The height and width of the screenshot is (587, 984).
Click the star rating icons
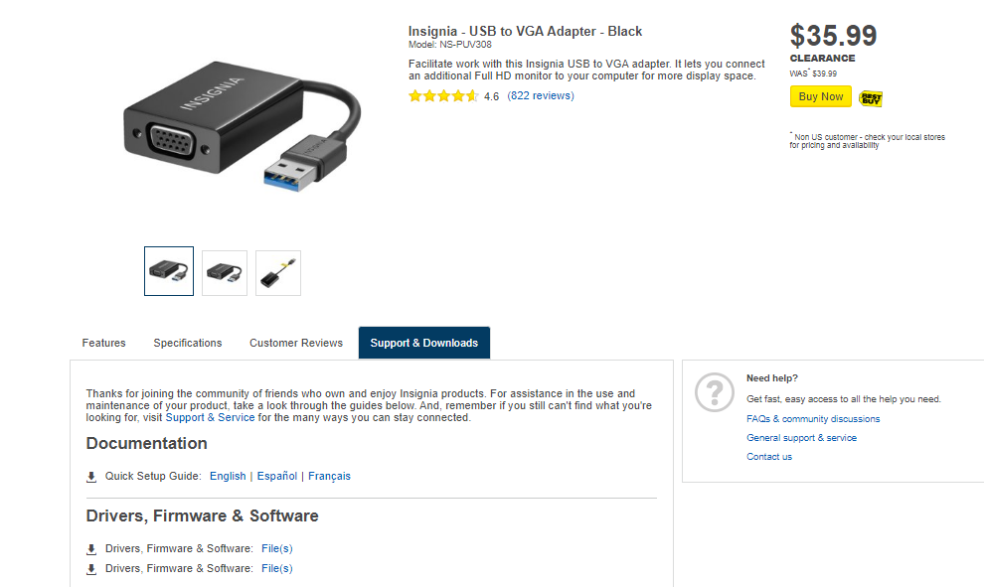click(x=443, y=96)
